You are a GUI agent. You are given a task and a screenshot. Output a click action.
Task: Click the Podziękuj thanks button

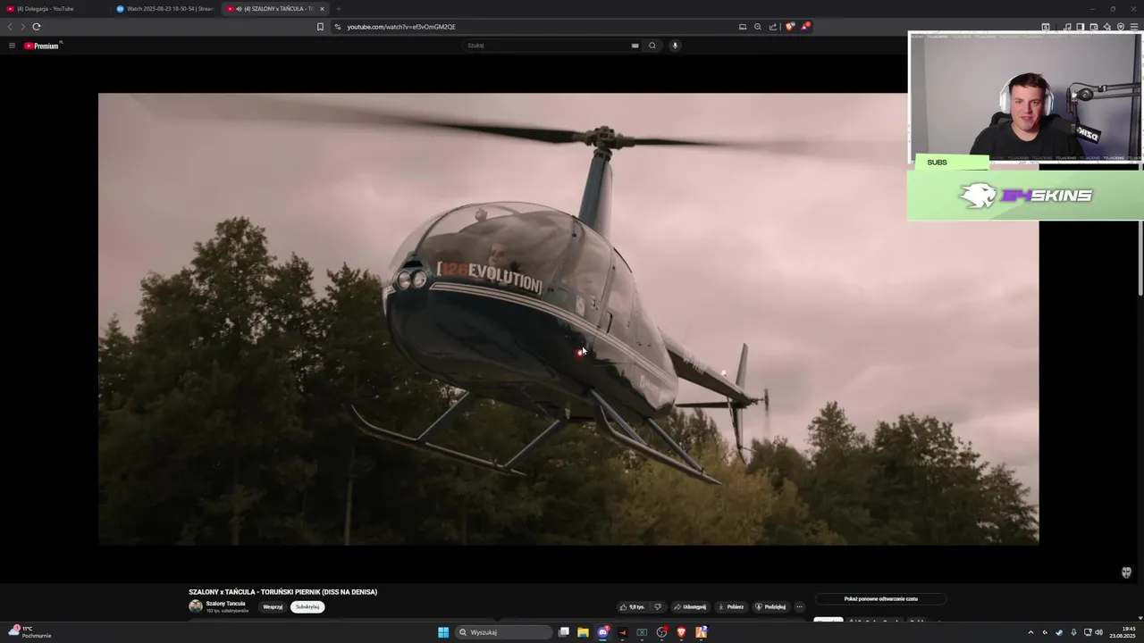click(x=770, y=607)
